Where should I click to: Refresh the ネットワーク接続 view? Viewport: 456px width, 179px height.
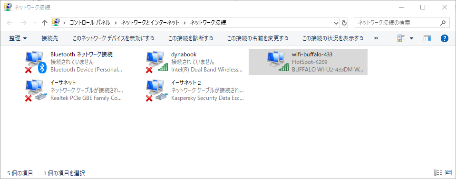pos(344,23)
